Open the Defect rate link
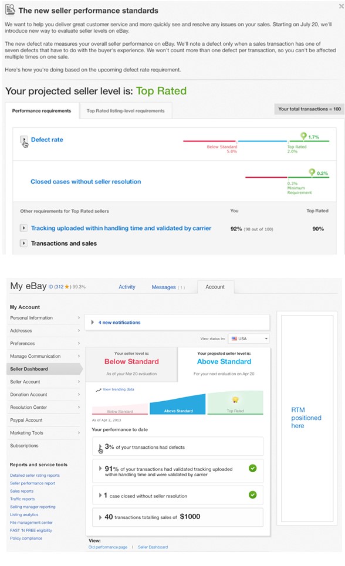This screenshot has width=345, height=566. [x=47, y=140]
